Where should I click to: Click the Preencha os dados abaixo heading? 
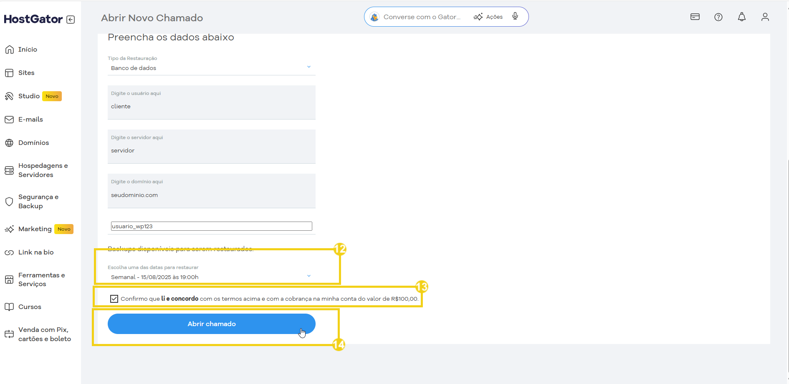(171, 37)
